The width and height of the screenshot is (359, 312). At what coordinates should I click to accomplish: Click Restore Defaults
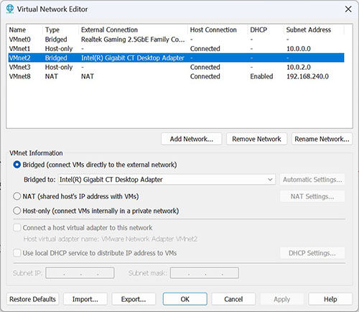click(x=32, y=299)
